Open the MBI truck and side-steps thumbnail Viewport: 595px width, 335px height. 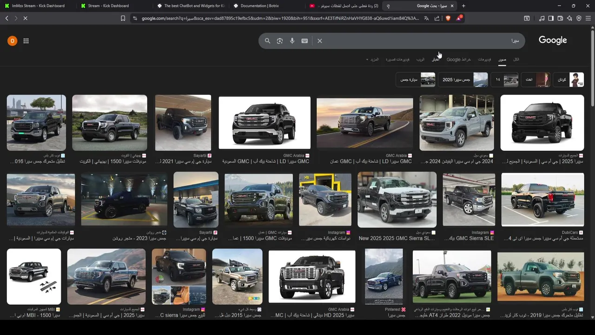point(34,276)
